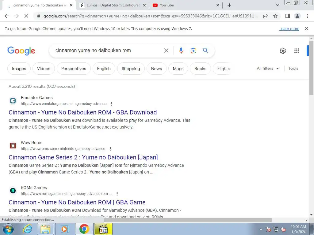Click the ROMs Games favicon
This screenshot has height=235, width=314.
13,190
